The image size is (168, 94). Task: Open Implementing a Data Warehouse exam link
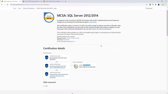[x=59, y=76]
